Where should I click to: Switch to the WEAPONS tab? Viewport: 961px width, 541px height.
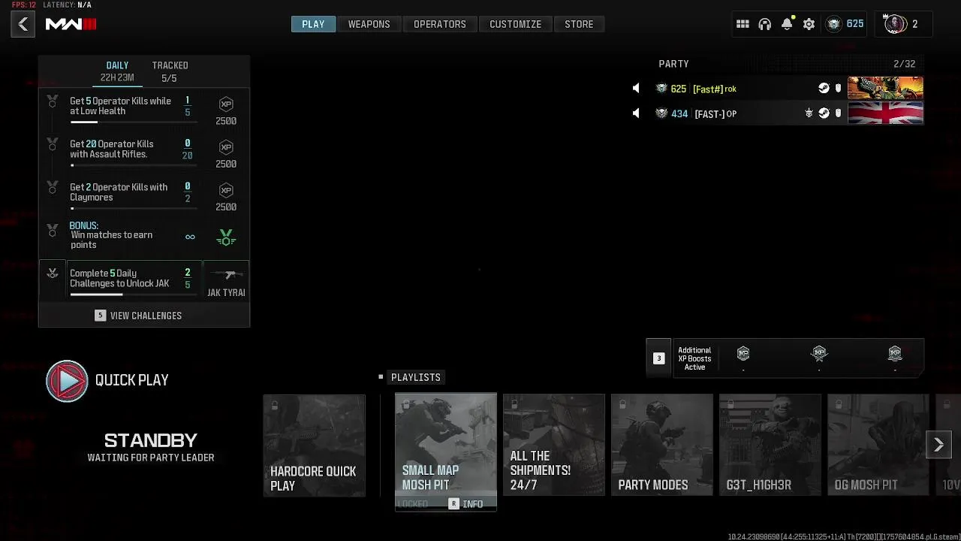coord(369,24)
